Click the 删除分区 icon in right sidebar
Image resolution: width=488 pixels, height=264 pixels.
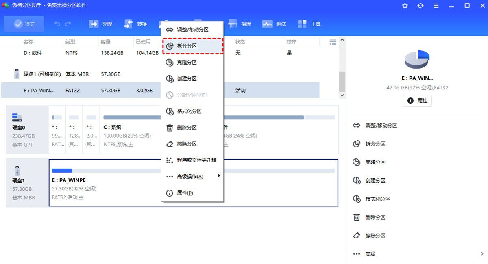(x=356, y=217)
